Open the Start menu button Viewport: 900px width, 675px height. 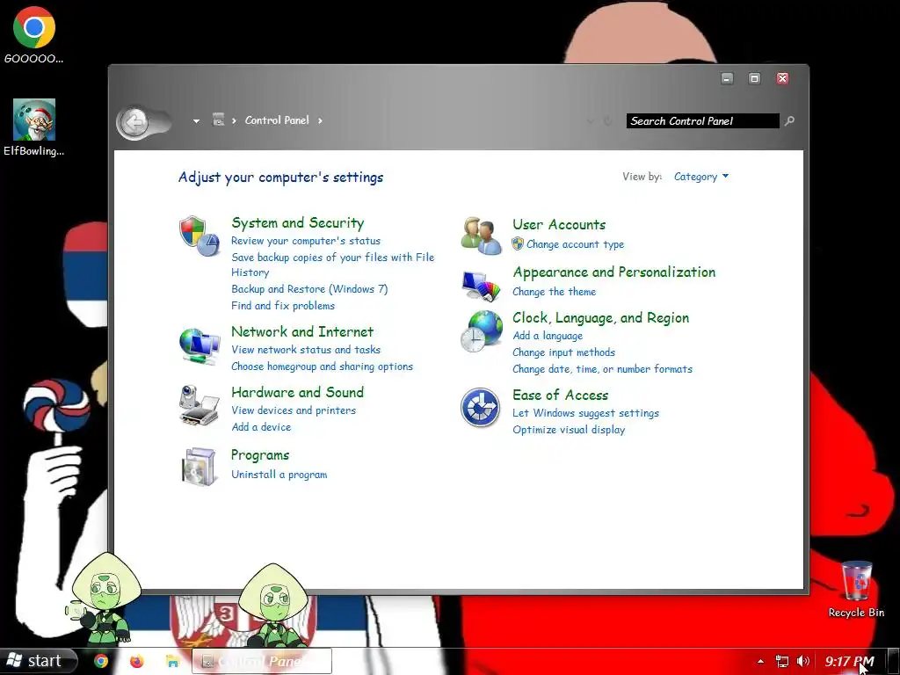click(37, 661)
